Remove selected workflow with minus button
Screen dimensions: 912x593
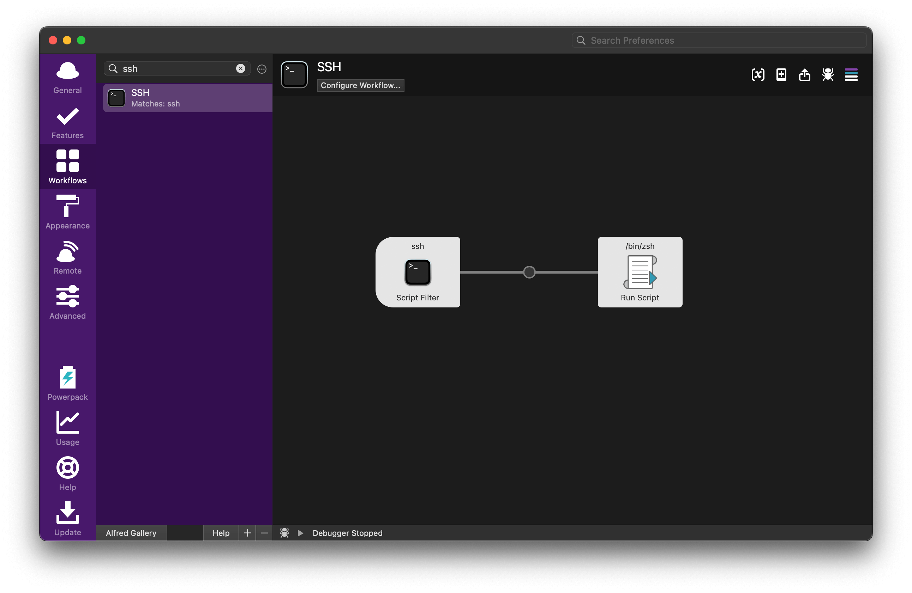point(264,533)
